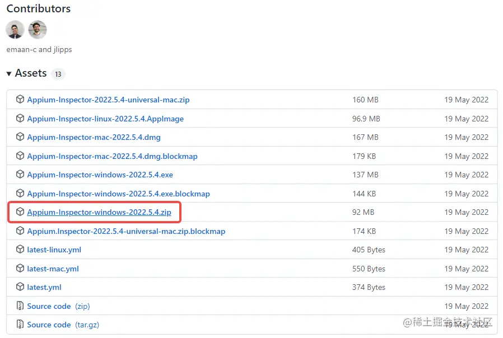Download Appium-Inspector-windows-2022.5.4.exe
This screenshot has height=338, width=503.
[x=100, y=175]
